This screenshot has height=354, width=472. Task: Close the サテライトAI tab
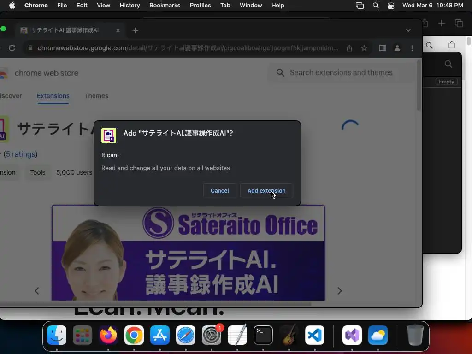(118, 30)
